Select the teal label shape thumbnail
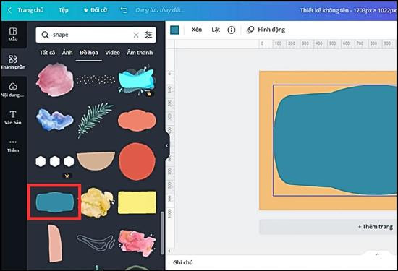Image resolution: width=398 pixels, height=271 pixels. (55, 202)
